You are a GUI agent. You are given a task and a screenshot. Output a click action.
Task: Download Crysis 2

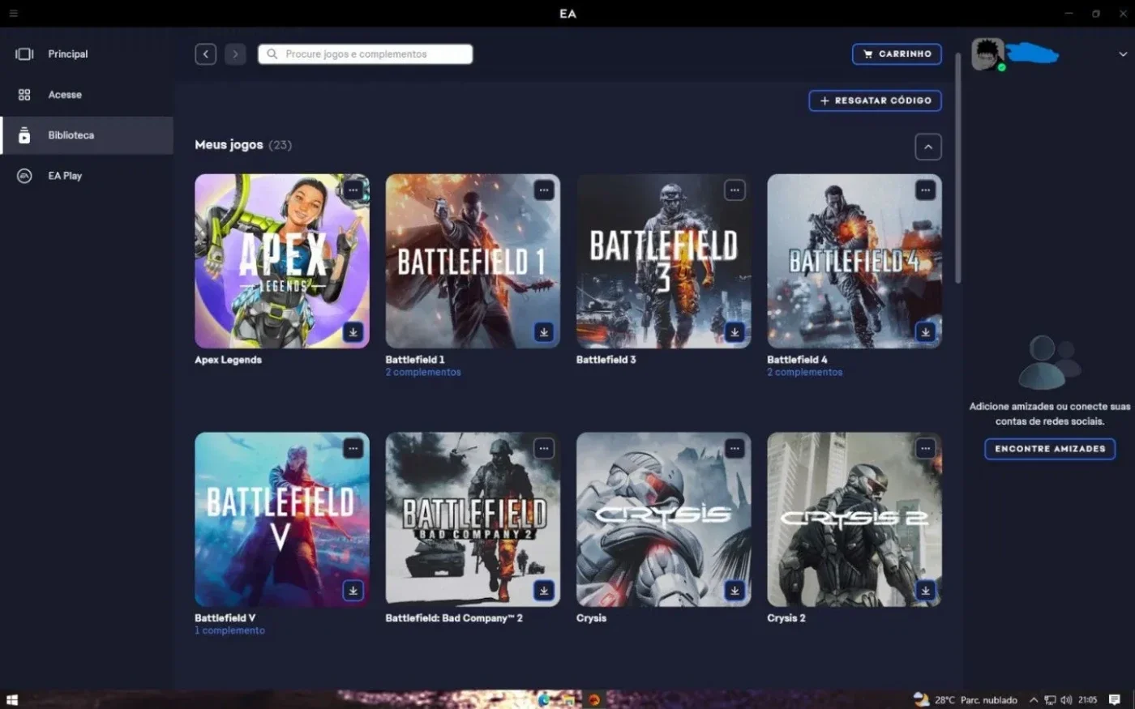(x=926, y=591)
